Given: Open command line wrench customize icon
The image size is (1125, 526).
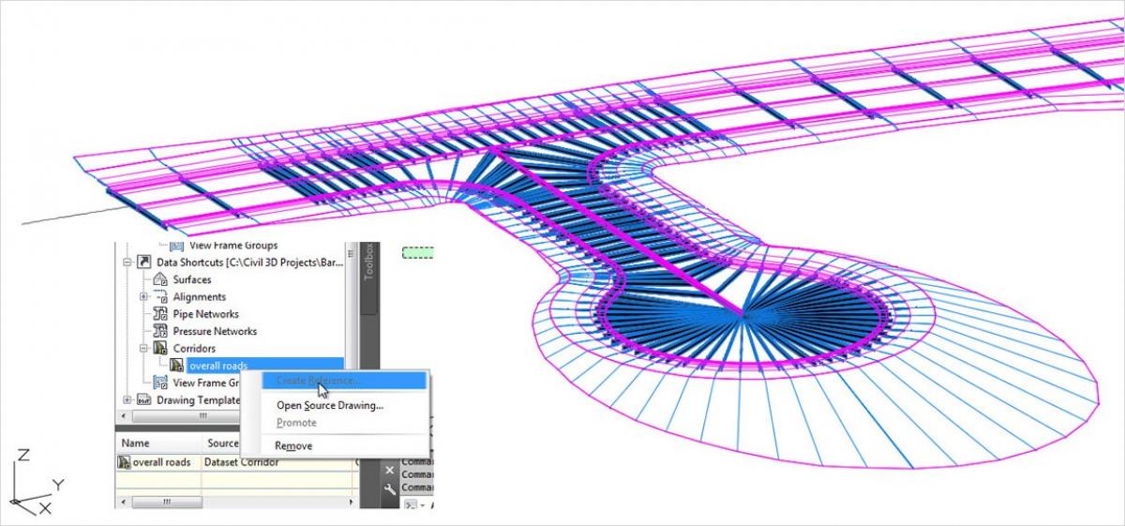Looking at the screenshot, I should point(390,488).
